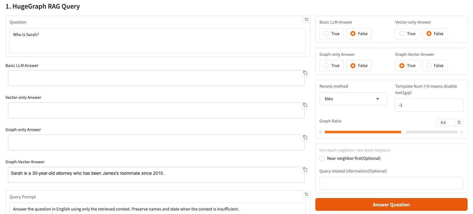Set Graph-only Answer to True

[x=332, y=66]
